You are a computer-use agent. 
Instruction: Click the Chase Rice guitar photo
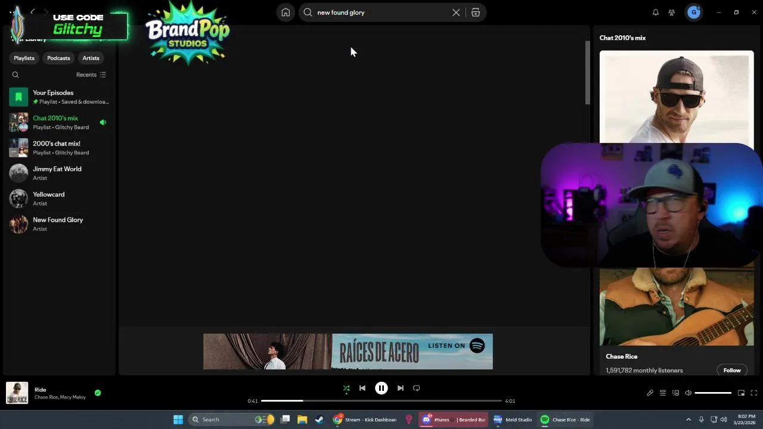(x=677, y=306)
